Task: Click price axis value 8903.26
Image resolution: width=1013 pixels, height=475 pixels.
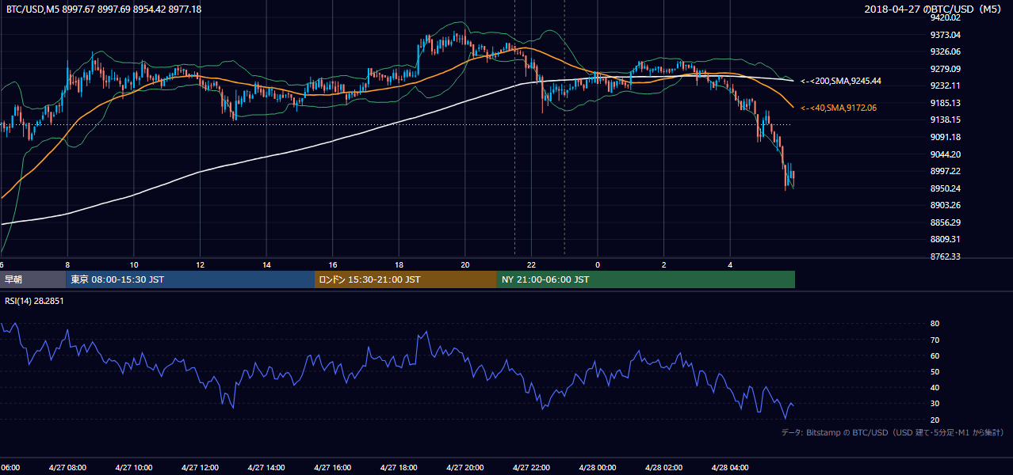Action: [945, 205]
